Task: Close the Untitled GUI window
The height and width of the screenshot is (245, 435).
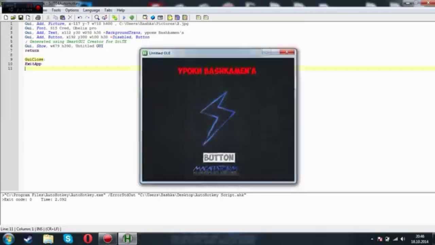Action: (287, 52)
